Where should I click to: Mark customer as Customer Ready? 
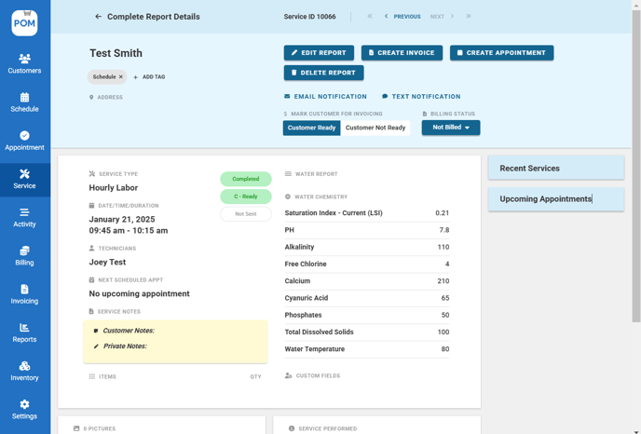click(311, 128)
